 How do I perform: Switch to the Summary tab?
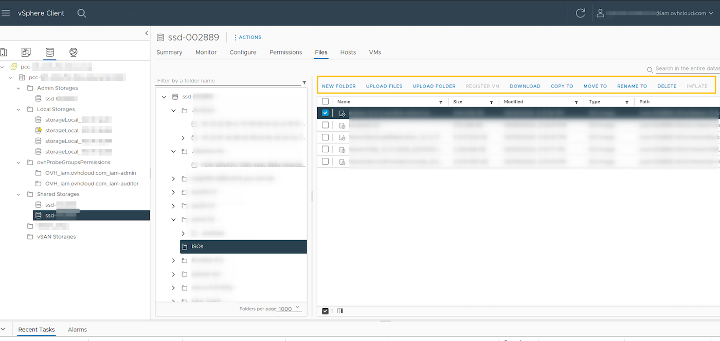point(169,52)
